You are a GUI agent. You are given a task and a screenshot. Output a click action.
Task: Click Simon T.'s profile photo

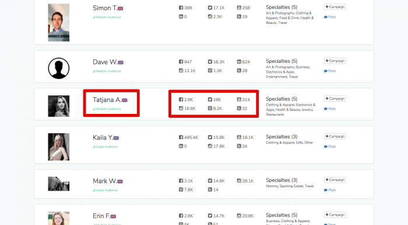(58, 22)
